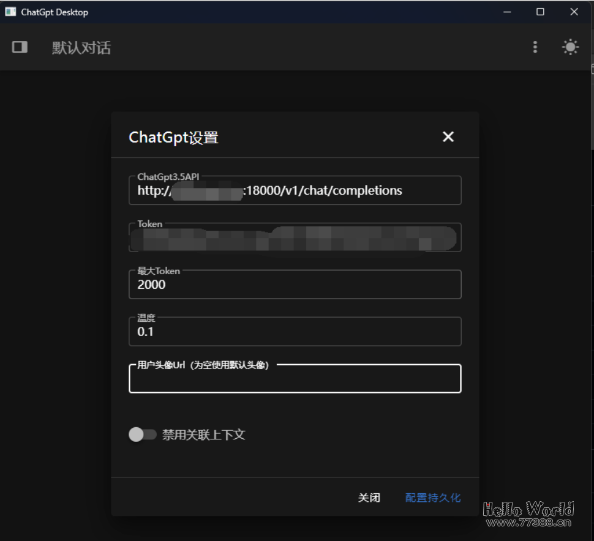Select the API completions URL text
Screen dimensions: 594x541
tap(269, 190)
